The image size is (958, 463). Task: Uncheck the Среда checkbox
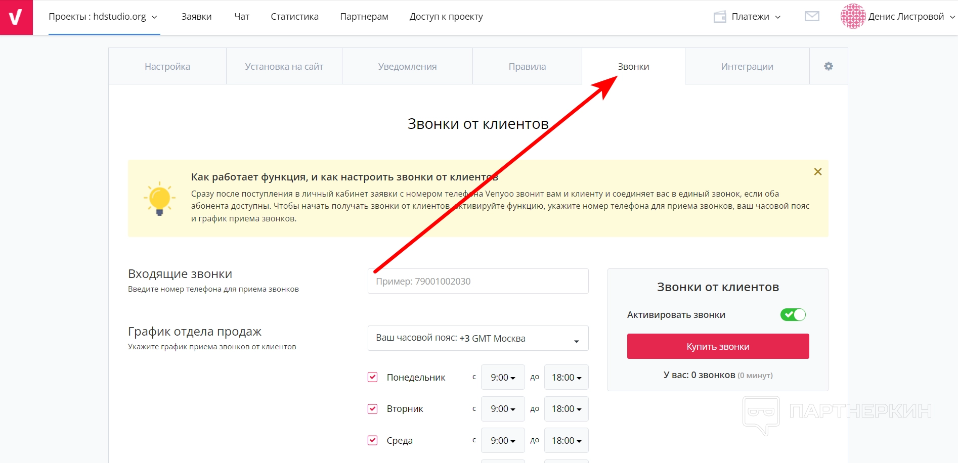pyautogui.click(x=373, y=440)
